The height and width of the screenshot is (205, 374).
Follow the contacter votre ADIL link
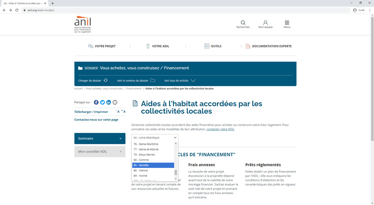click(x=220, y=129)
